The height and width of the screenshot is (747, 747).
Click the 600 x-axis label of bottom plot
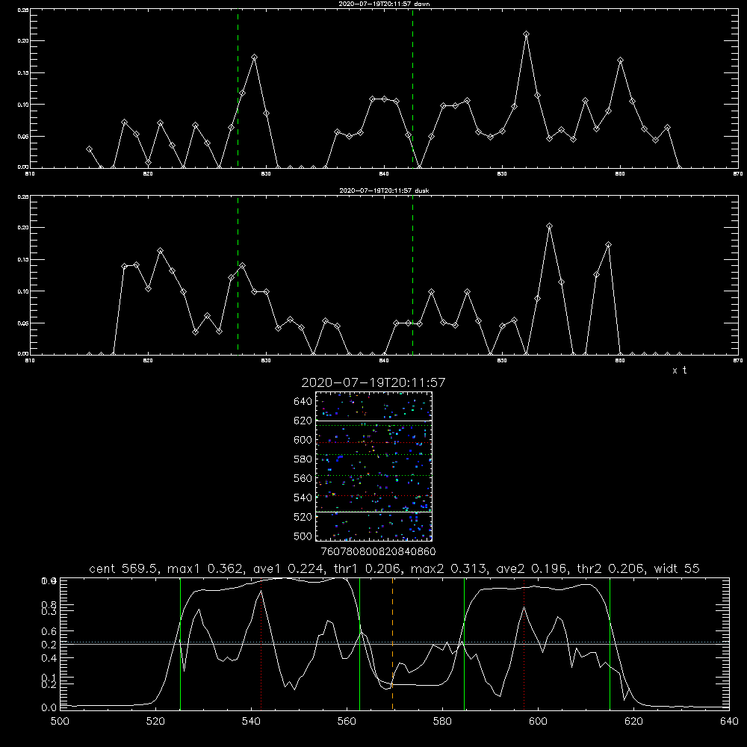point(539,722)
